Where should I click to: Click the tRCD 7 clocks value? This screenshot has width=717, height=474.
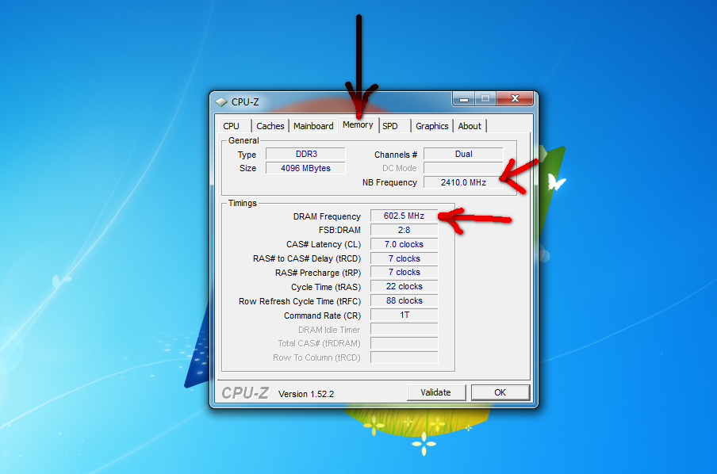(404, 258)
